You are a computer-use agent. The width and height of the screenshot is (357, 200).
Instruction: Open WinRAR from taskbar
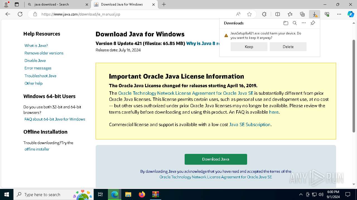pos(155,194)
